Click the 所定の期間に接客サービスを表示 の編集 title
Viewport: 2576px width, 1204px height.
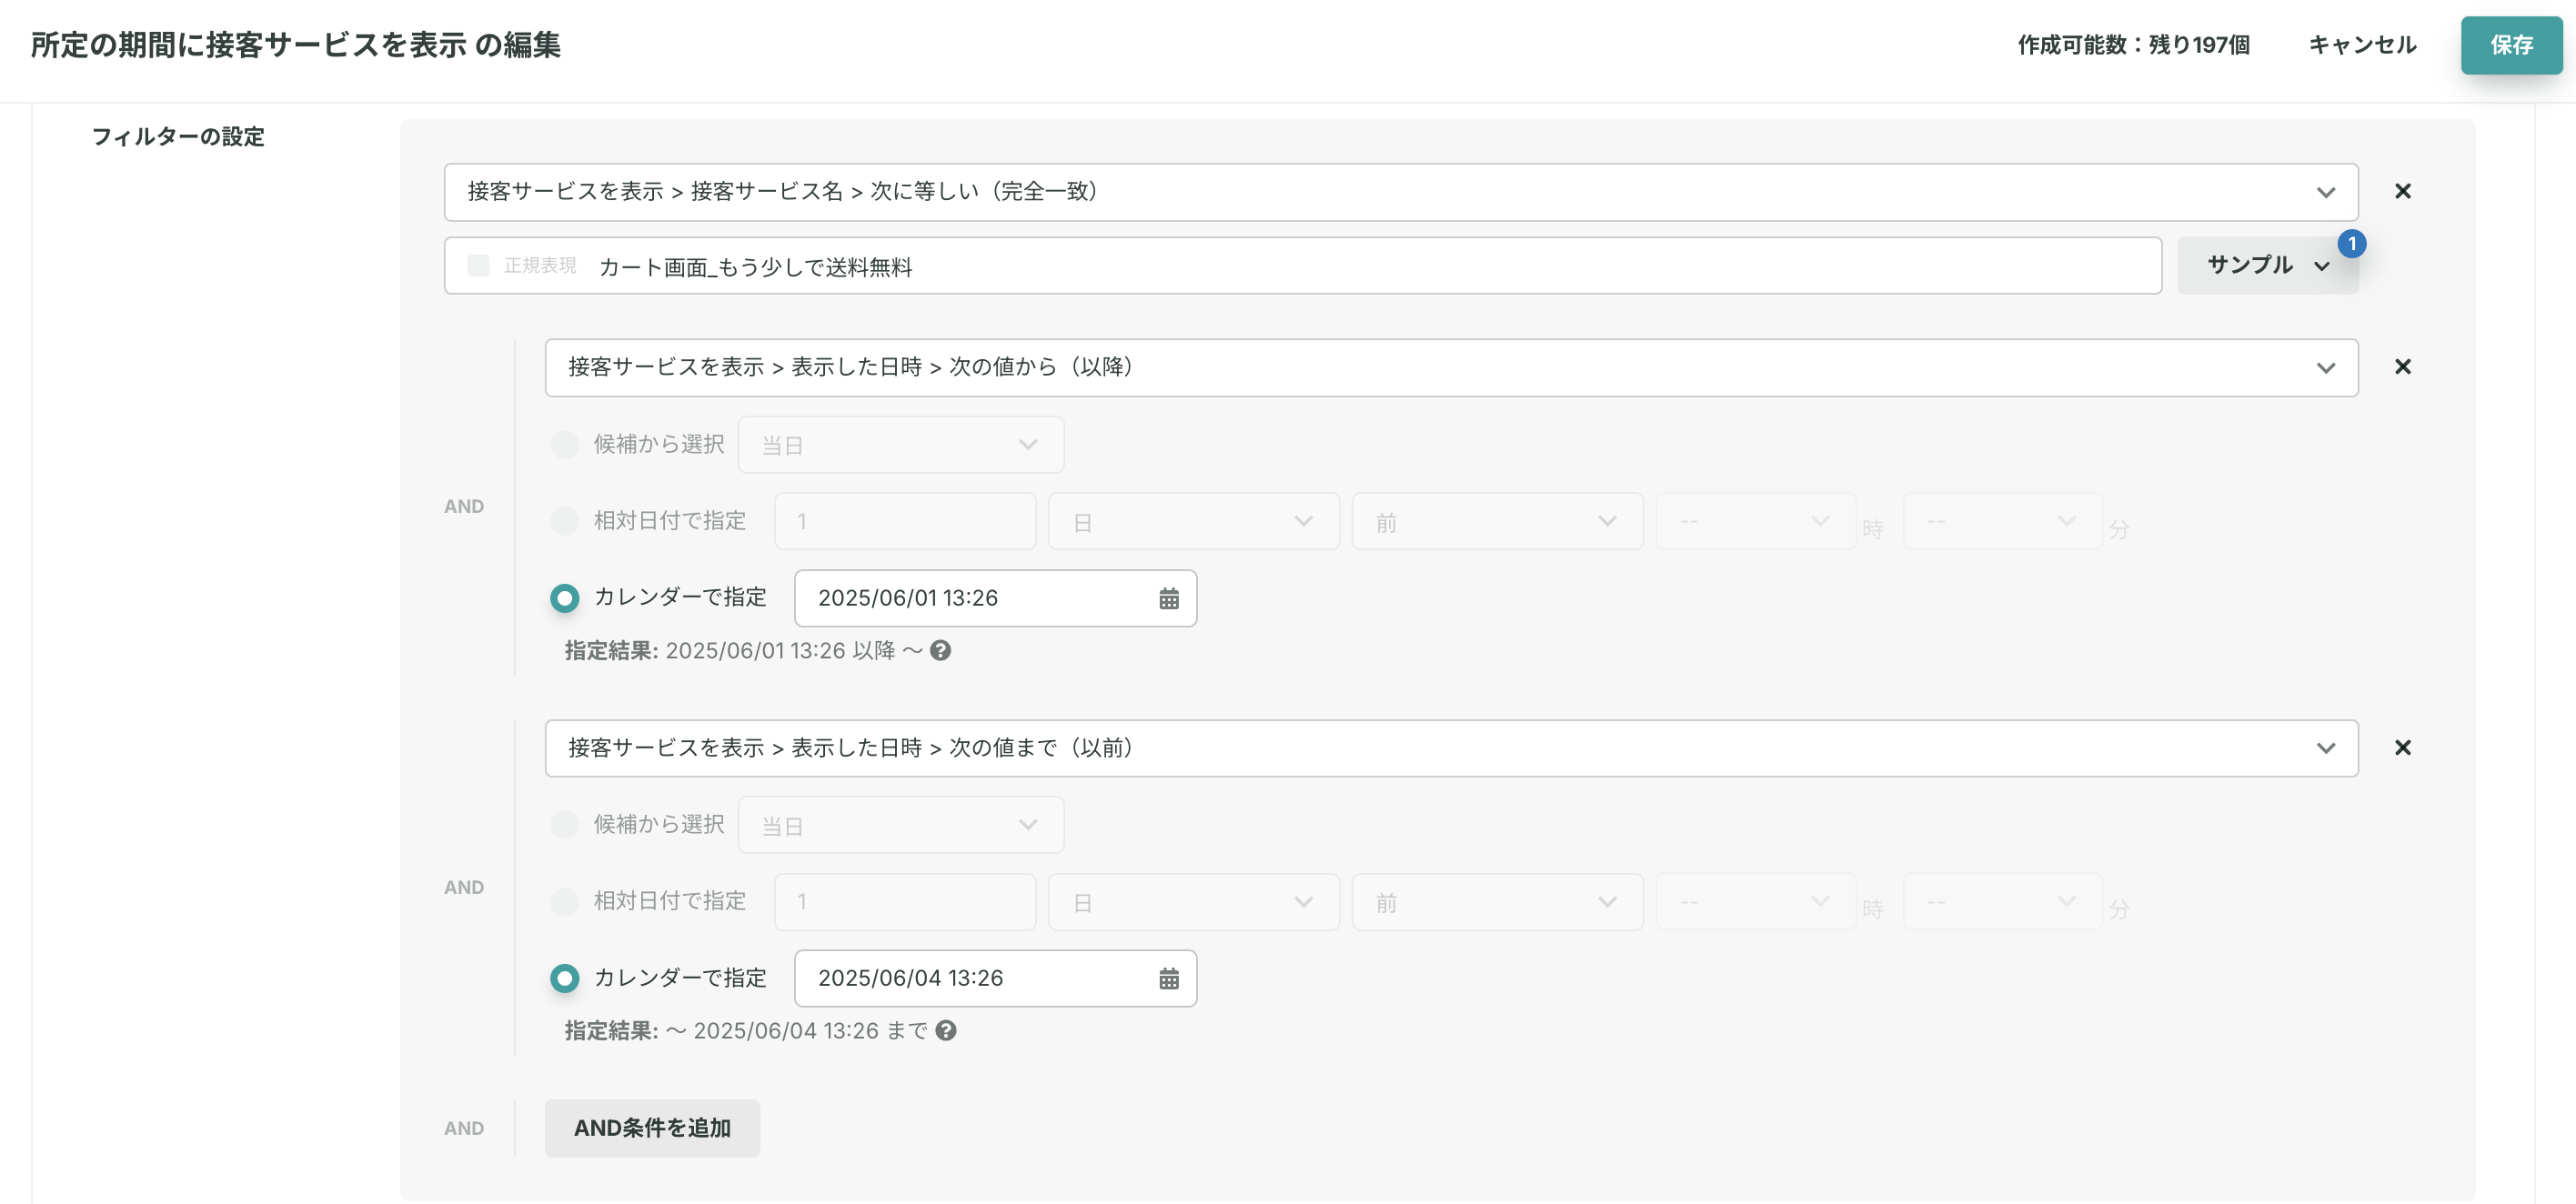click(x=296, y=45)
